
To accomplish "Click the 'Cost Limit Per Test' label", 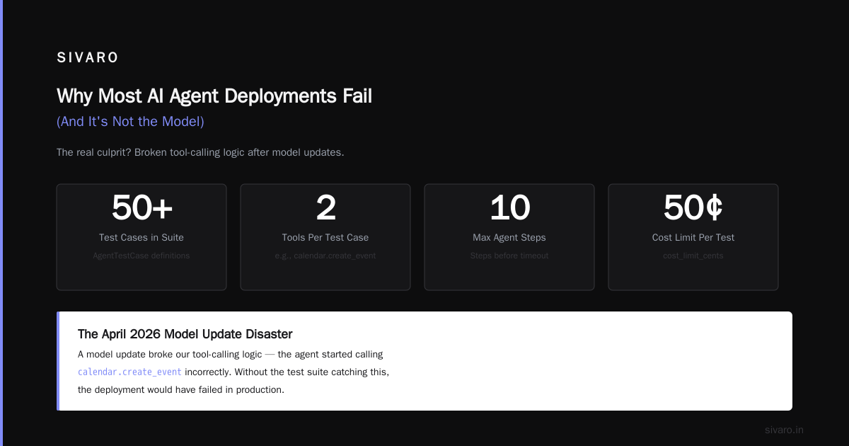I will [x=693, y=238].
